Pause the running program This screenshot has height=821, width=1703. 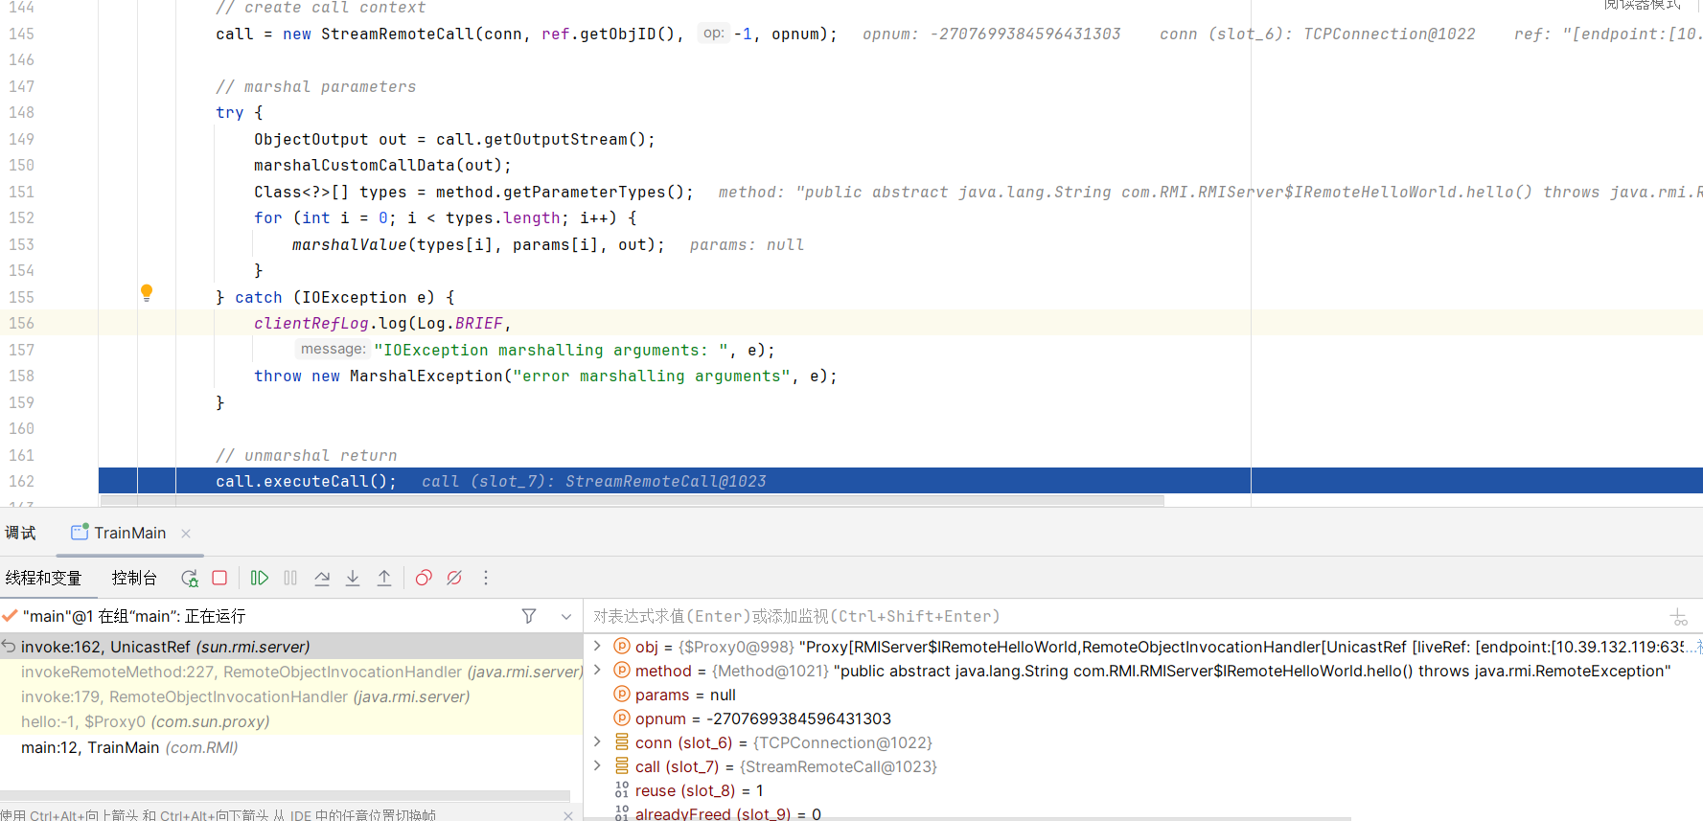290,578
